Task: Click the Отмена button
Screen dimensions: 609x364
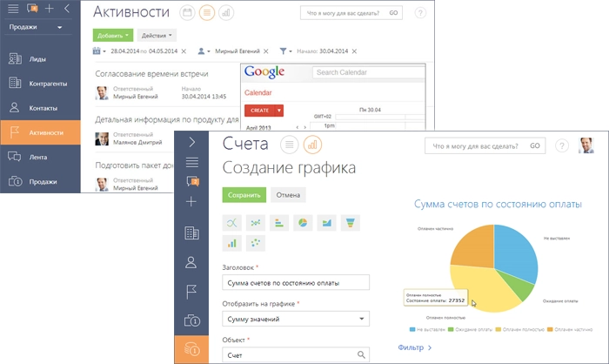Action: pyautogui.click(x=288, y=195)
